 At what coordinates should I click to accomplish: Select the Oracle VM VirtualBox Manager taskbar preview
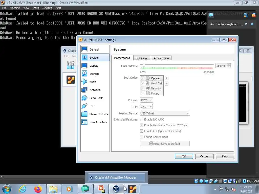(116, 178)
